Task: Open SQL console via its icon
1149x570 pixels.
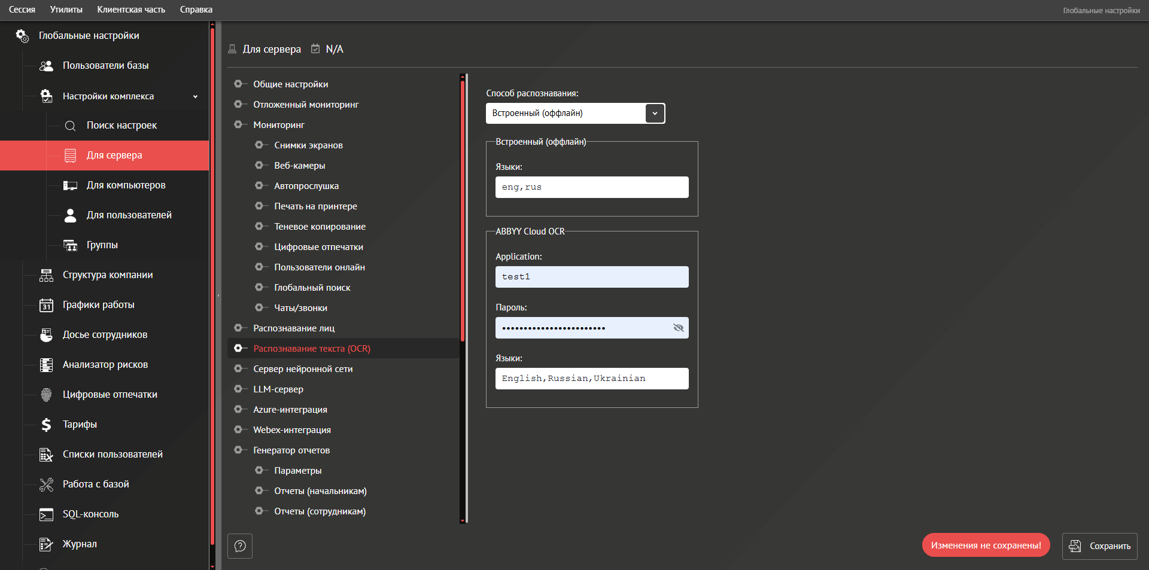Action: (46, 514)
